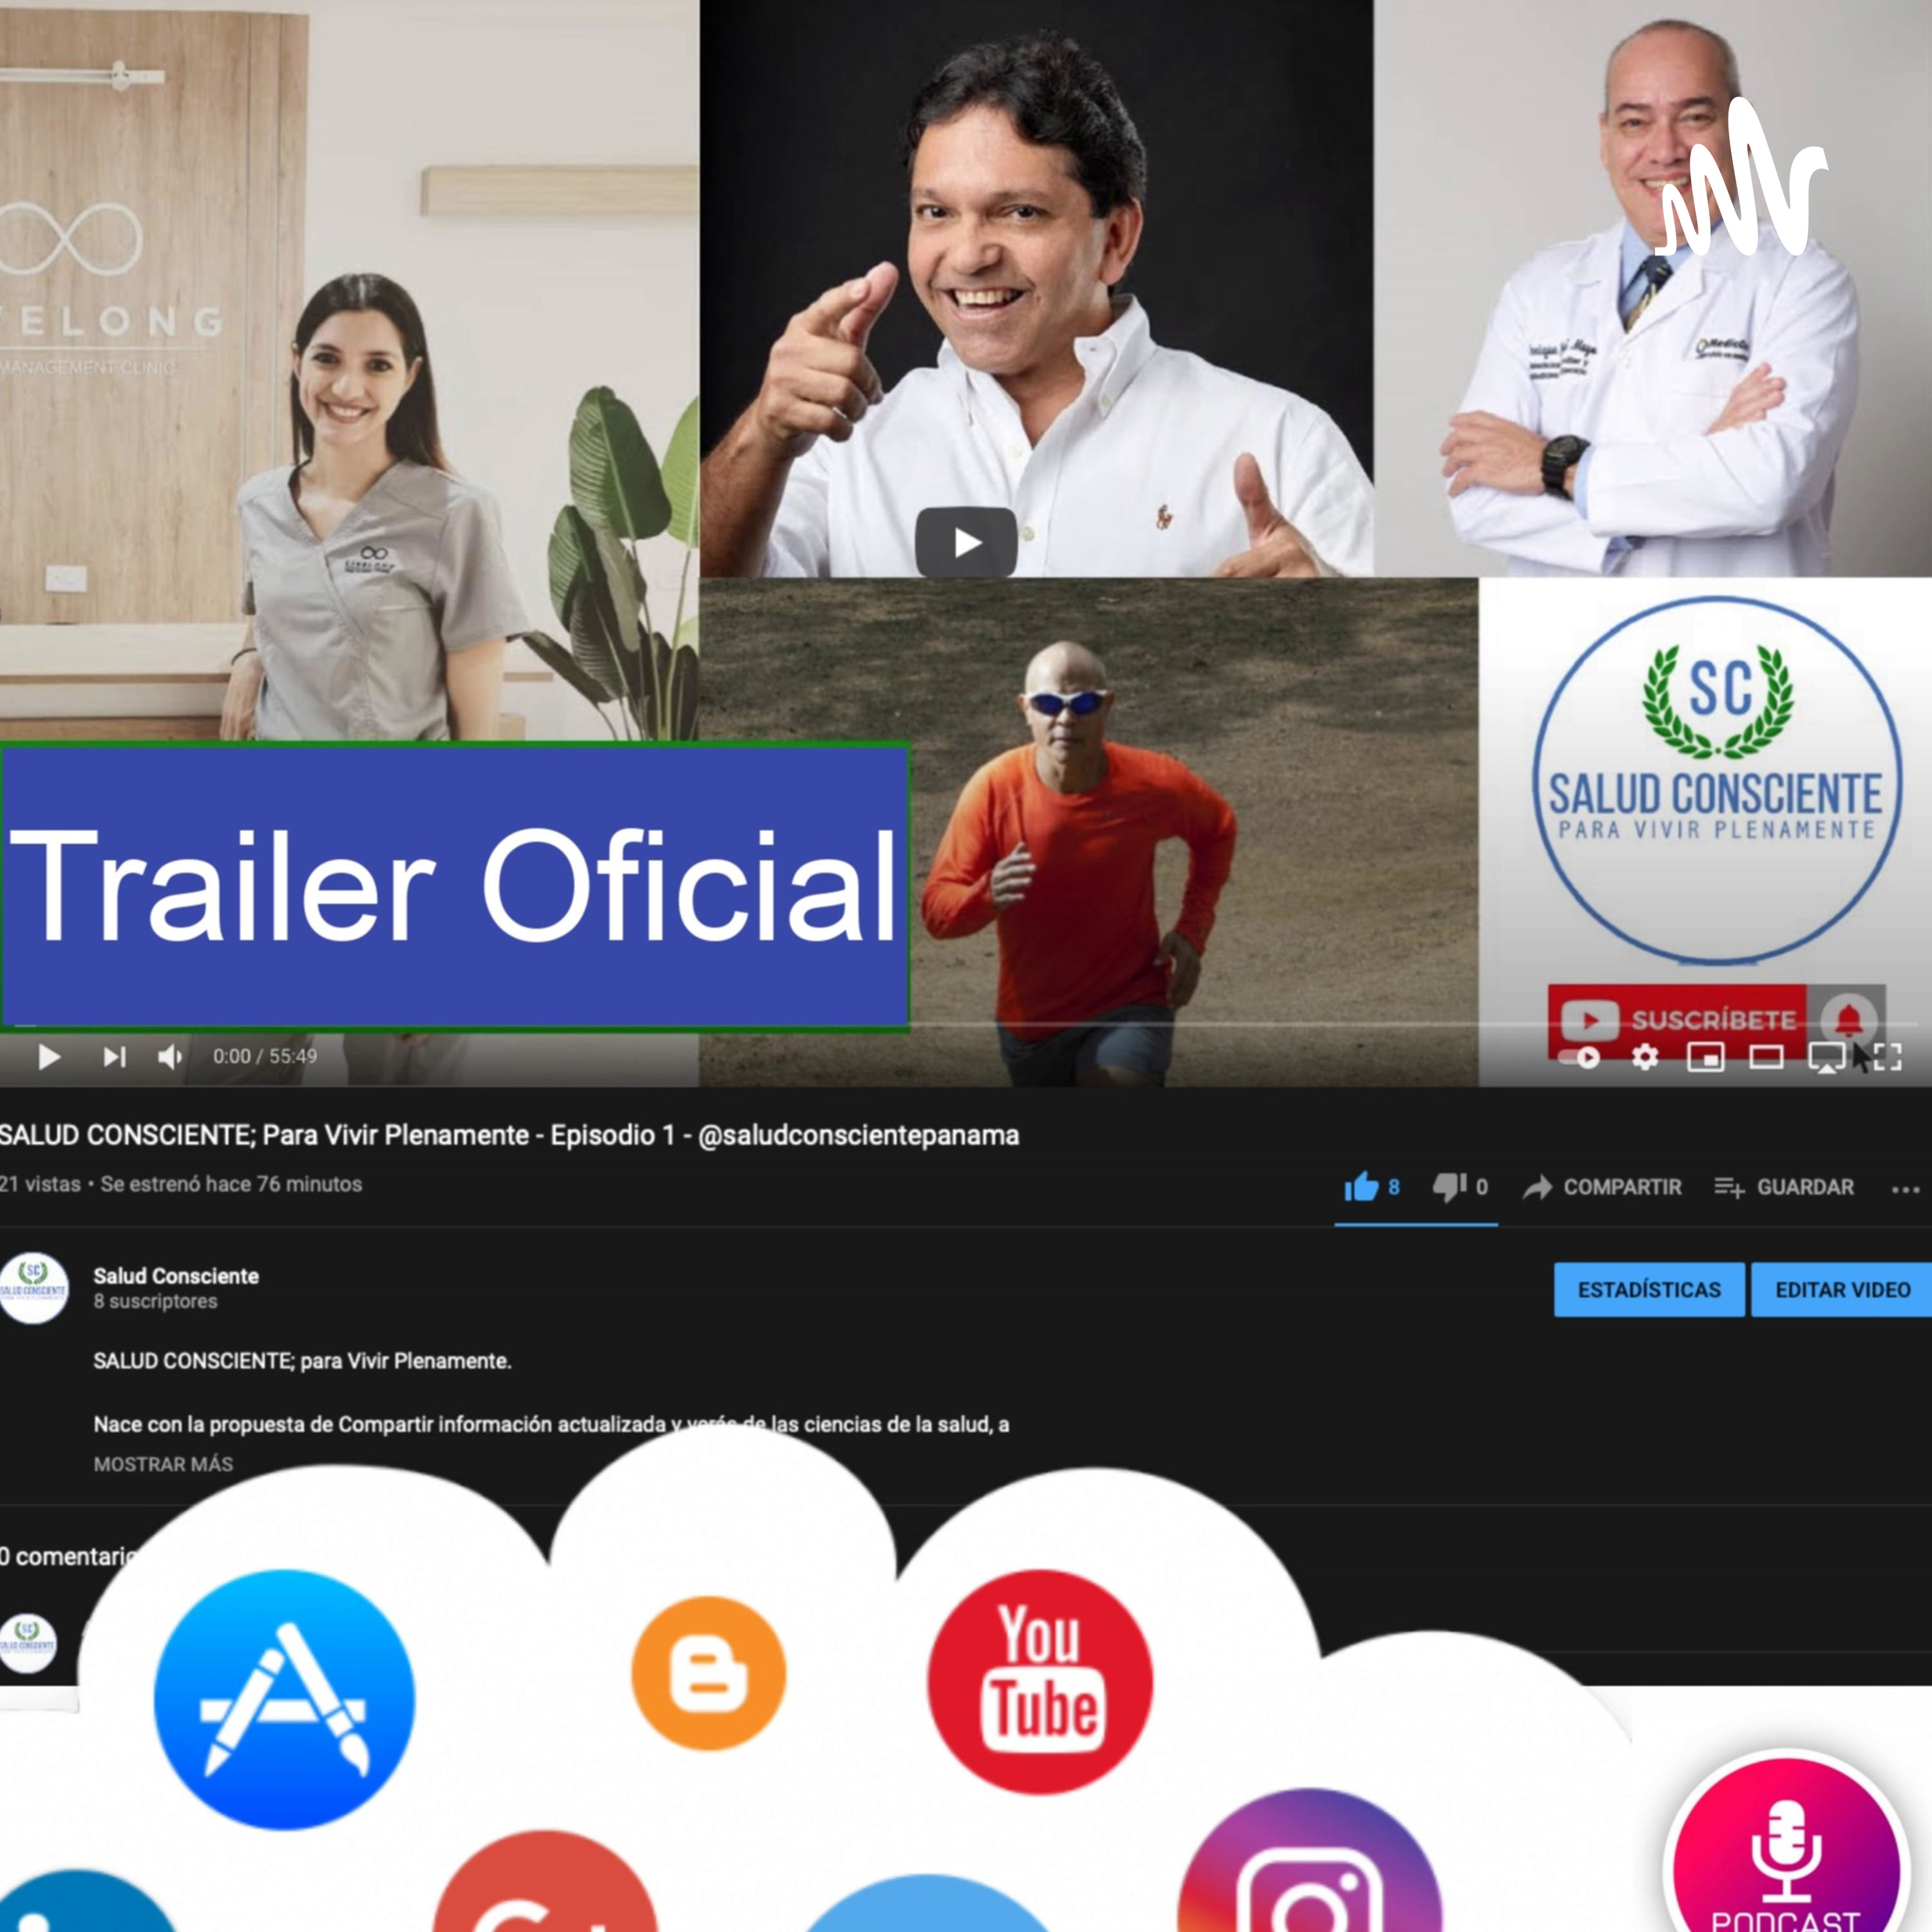Viewport: 1932px width, 1932px height.
Task: Enter fullscreen with the fullscreen icon
Action: point(1887,1057)
